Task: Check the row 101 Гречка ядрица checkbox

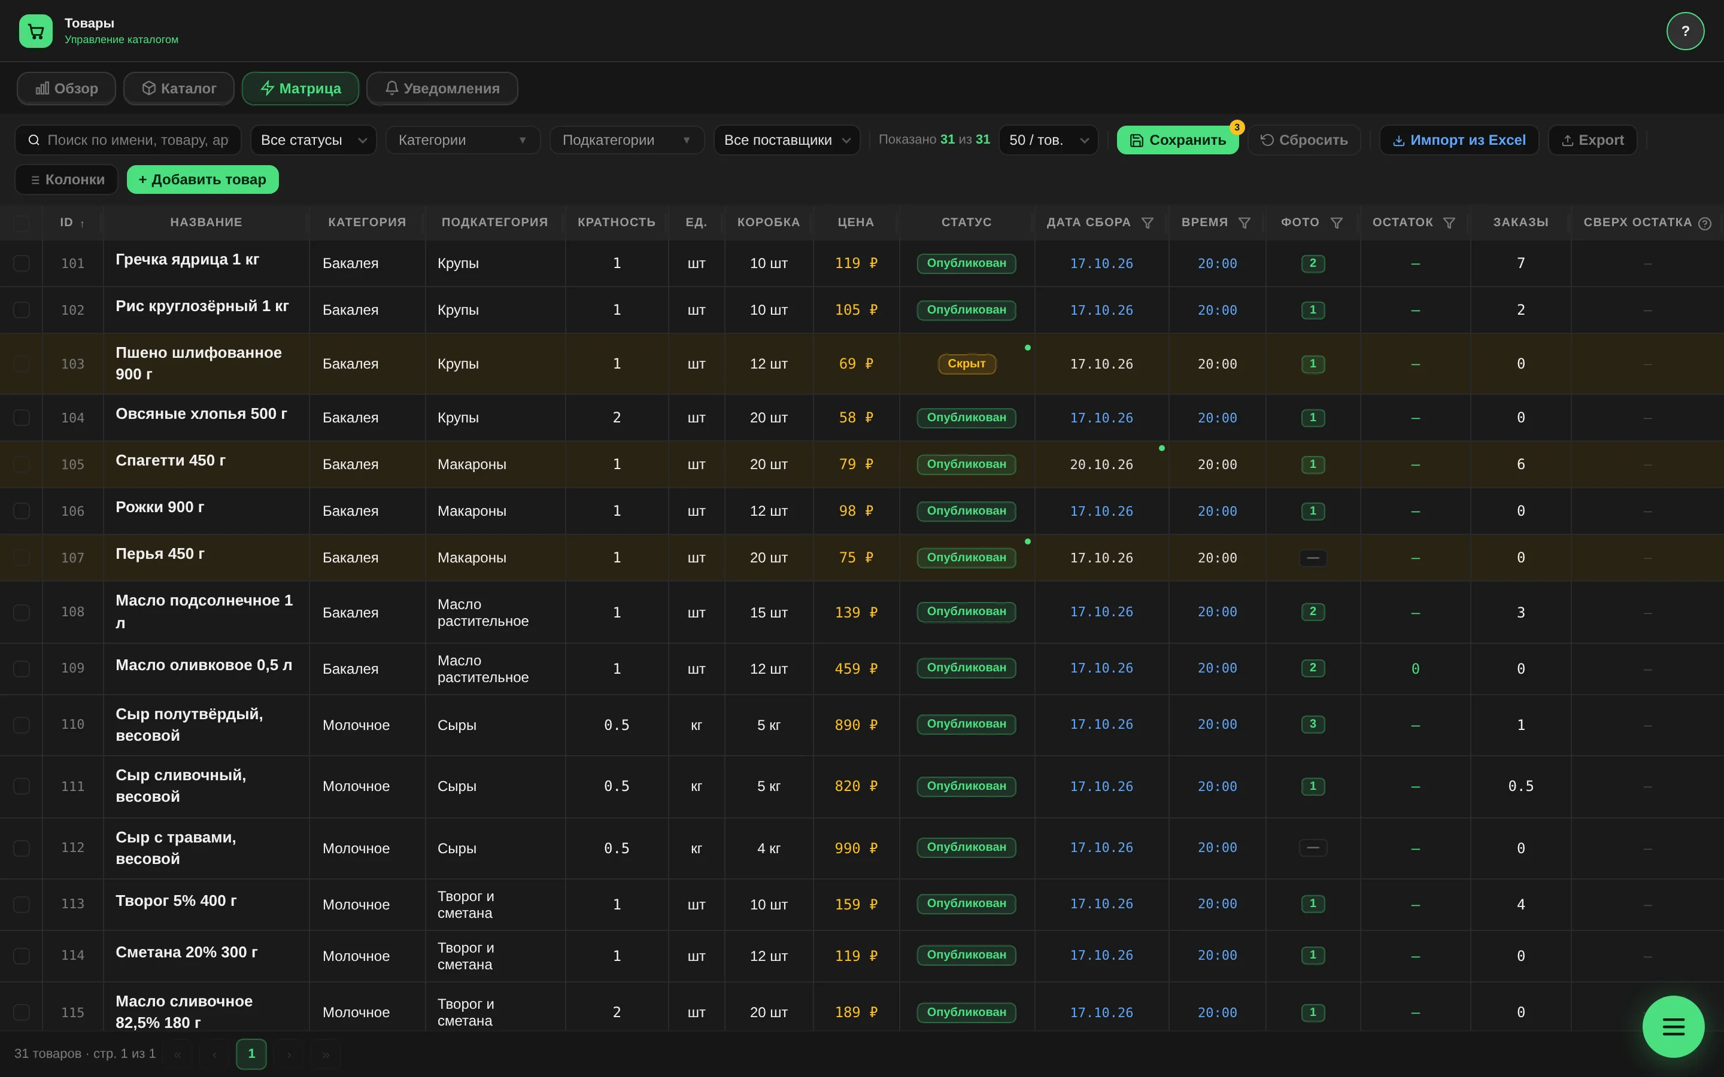Action: [x=22, y=263]
